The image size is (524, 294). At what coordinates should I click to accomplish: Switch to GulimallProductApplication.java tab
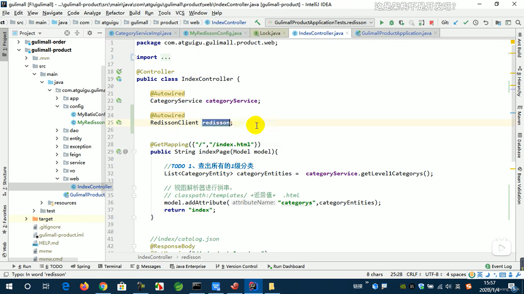(396, 33)
